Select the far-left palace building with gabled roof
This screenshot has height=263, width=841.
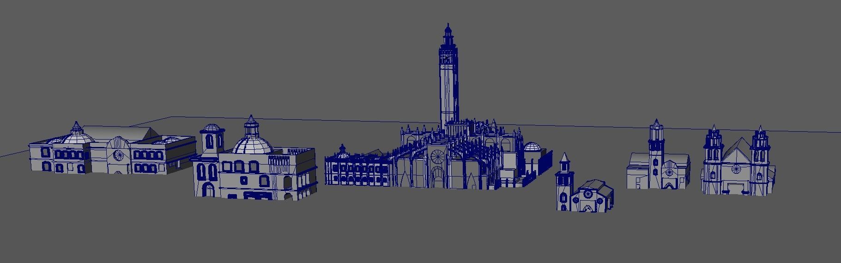112,148
